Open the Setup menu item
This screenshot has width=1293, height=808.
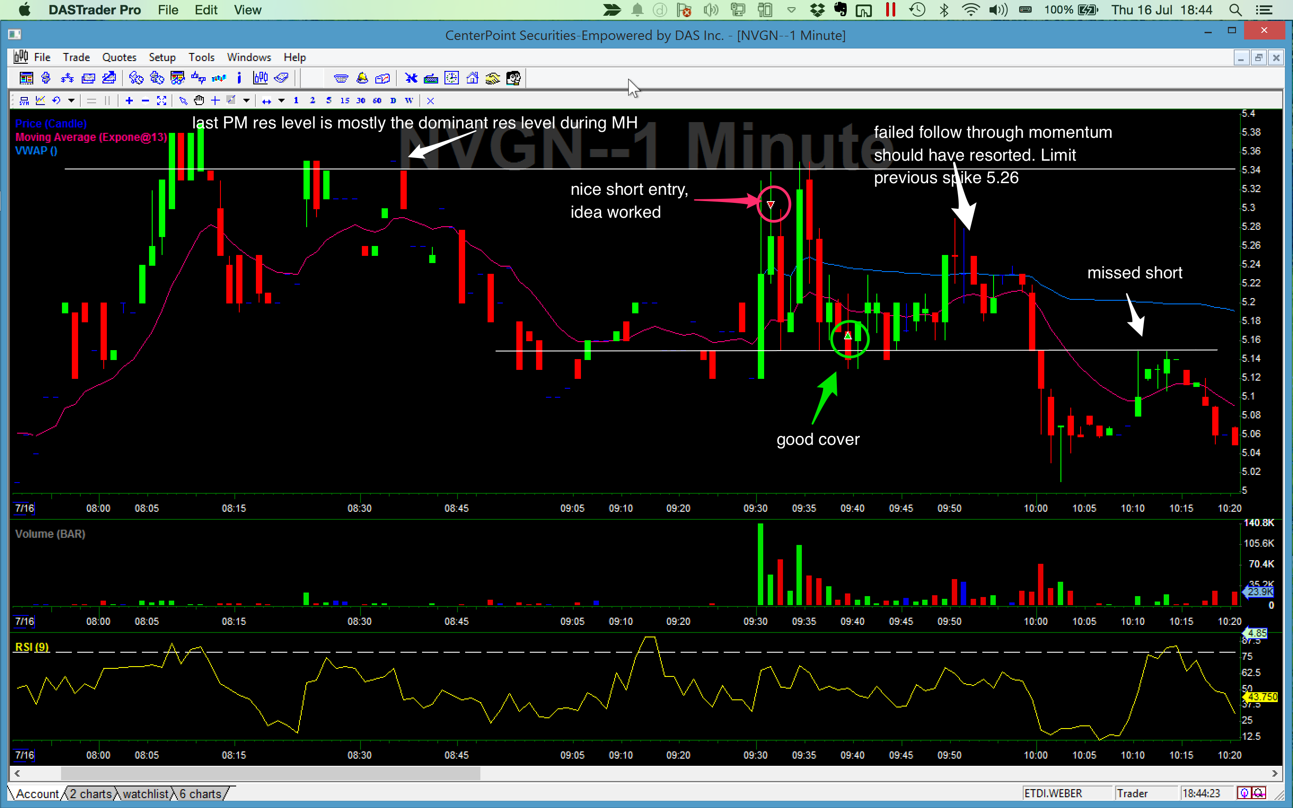click(x=162, y=57)
